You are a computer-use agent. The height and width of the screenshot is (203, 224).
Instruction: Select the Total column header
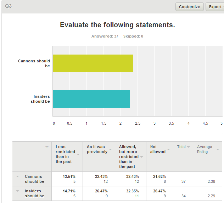(181, 147)
